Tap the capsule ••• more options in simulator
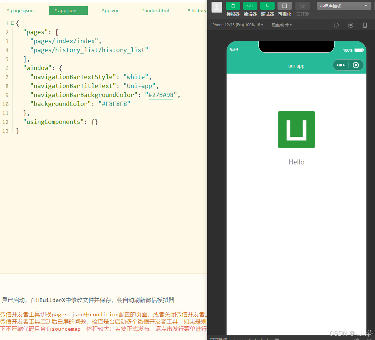Viewport: 375px width, 340px height. click(x=340, y=65)
